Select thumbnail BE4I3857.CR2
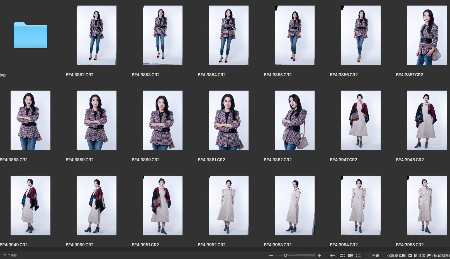 pyautogui.click(x=426, y=35)
